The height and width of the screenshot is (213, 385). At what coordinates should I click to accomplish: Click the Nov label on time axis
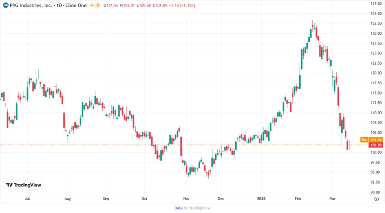tap(187, 198)
